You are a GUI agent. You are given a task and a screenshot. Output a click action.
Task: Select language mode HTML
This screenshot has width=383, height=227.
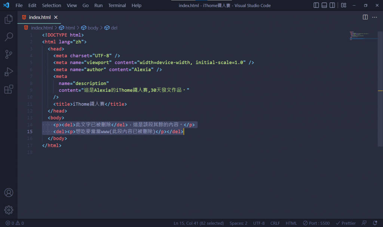[x=291, y=223]
